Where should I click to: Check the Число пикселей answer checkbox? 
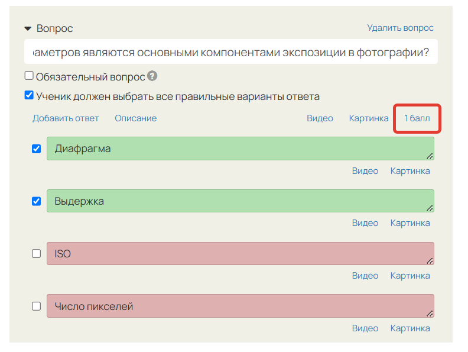pyautogui.click(x=37, y=306)
